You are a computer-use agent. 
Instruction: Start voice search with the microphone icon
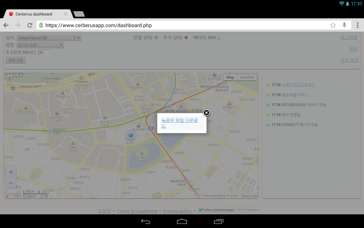tap(344, 25)
